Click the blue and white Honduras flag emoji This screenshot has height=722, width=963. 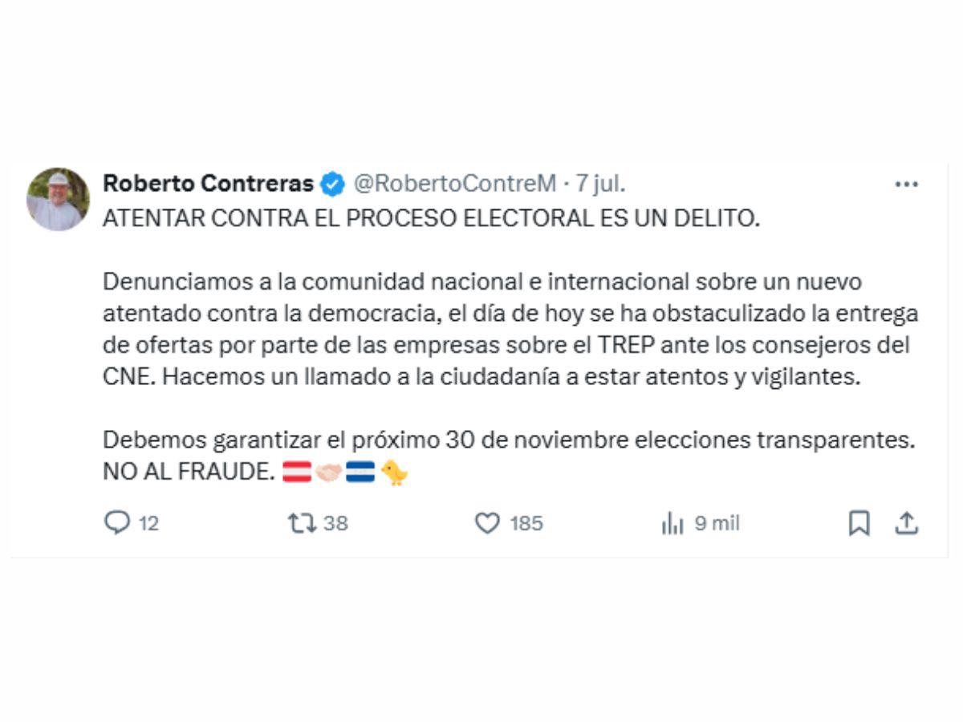click(x=360, y=473)
